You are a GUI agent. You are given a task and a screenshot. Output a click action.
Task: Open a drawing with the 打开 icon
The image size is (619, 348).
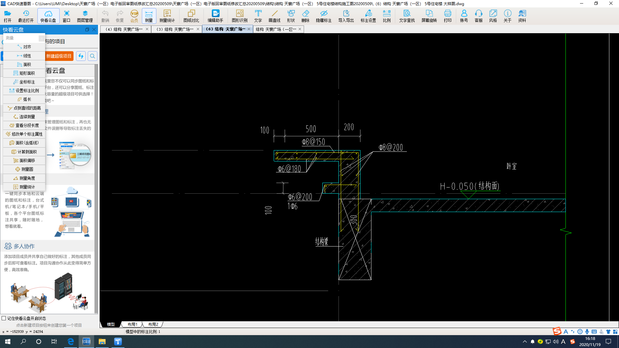[7, 16]
